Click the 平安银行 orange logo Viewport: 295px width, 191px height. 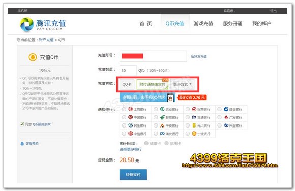162,125
